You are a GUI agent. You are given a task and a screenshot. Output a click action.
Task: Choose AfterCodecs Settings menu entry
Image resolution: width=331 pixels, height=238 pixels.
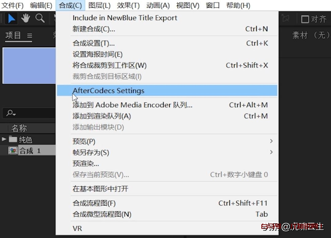pos(167,90)
